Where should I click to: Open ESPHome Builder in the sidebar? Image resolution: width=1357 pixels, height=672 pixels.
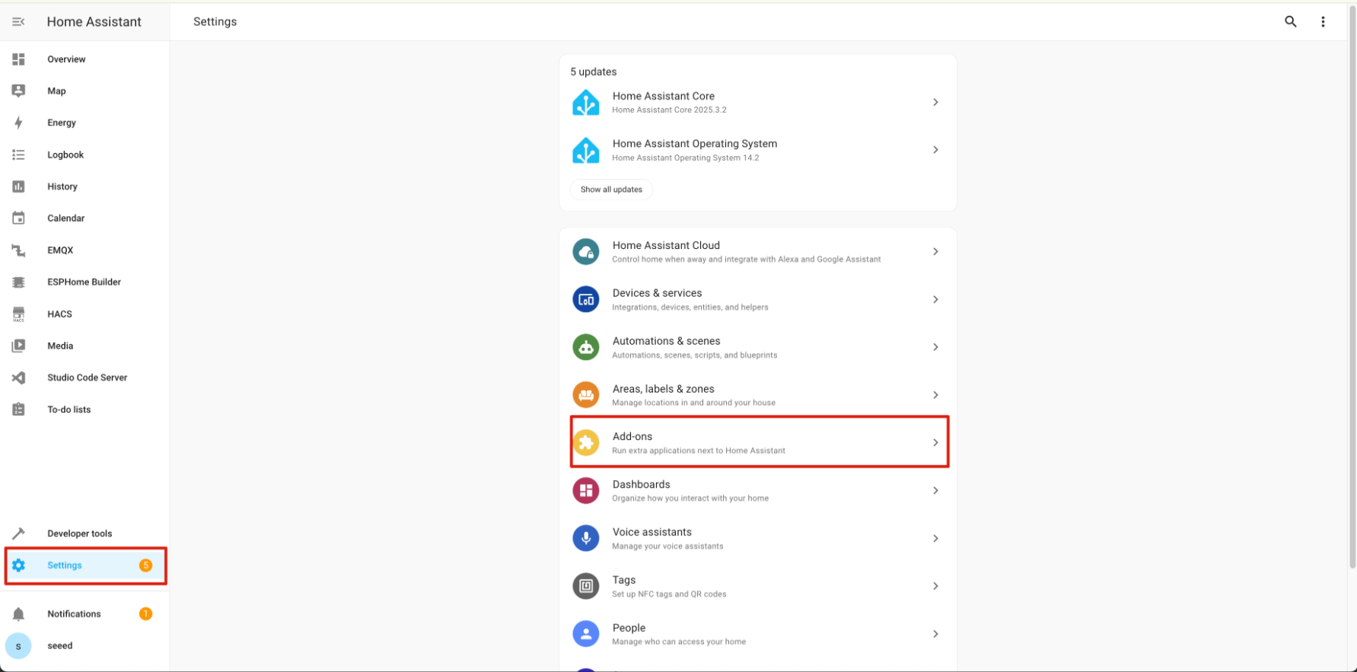(84, 282)
